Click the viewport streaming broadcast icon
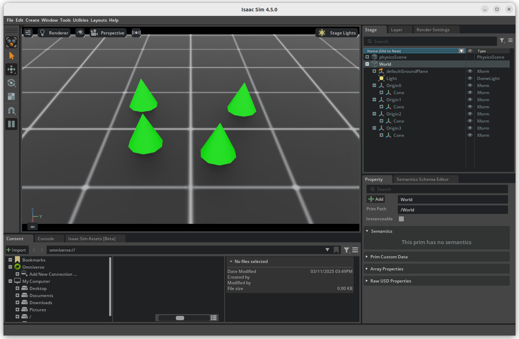This screenshot has height=339, width=519. point(136,33)
